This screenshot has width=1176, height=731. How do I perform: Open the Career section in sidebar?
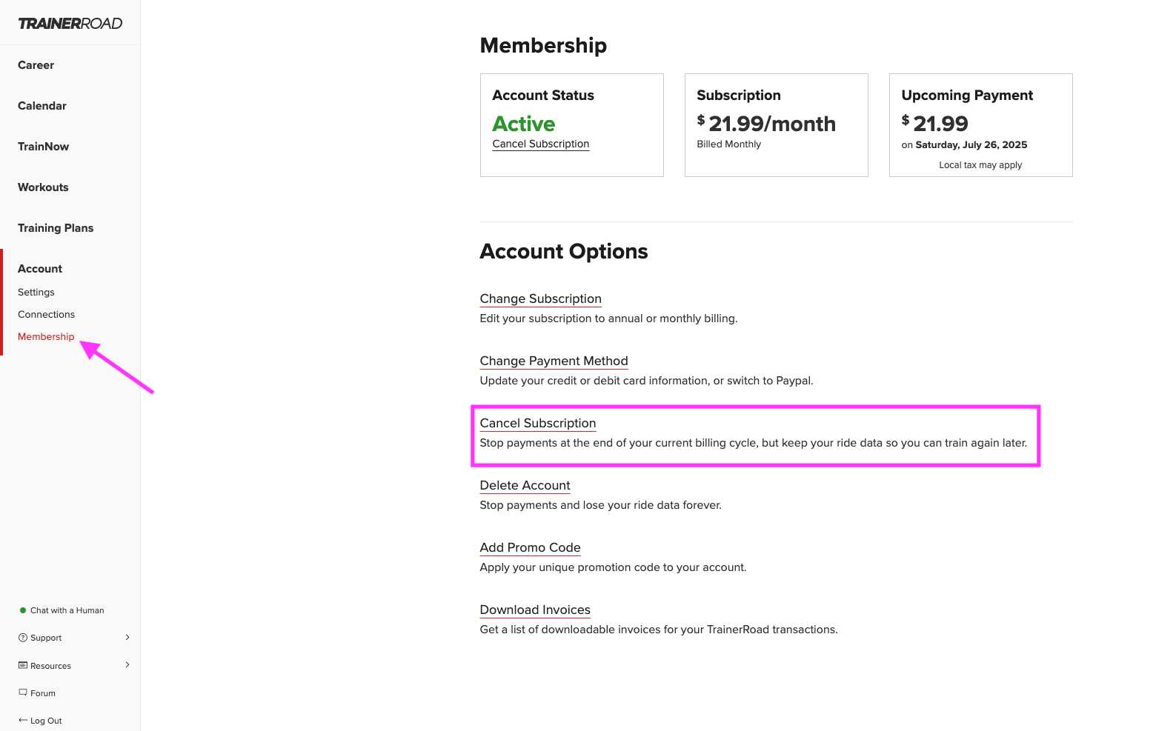tap(36, 65)
